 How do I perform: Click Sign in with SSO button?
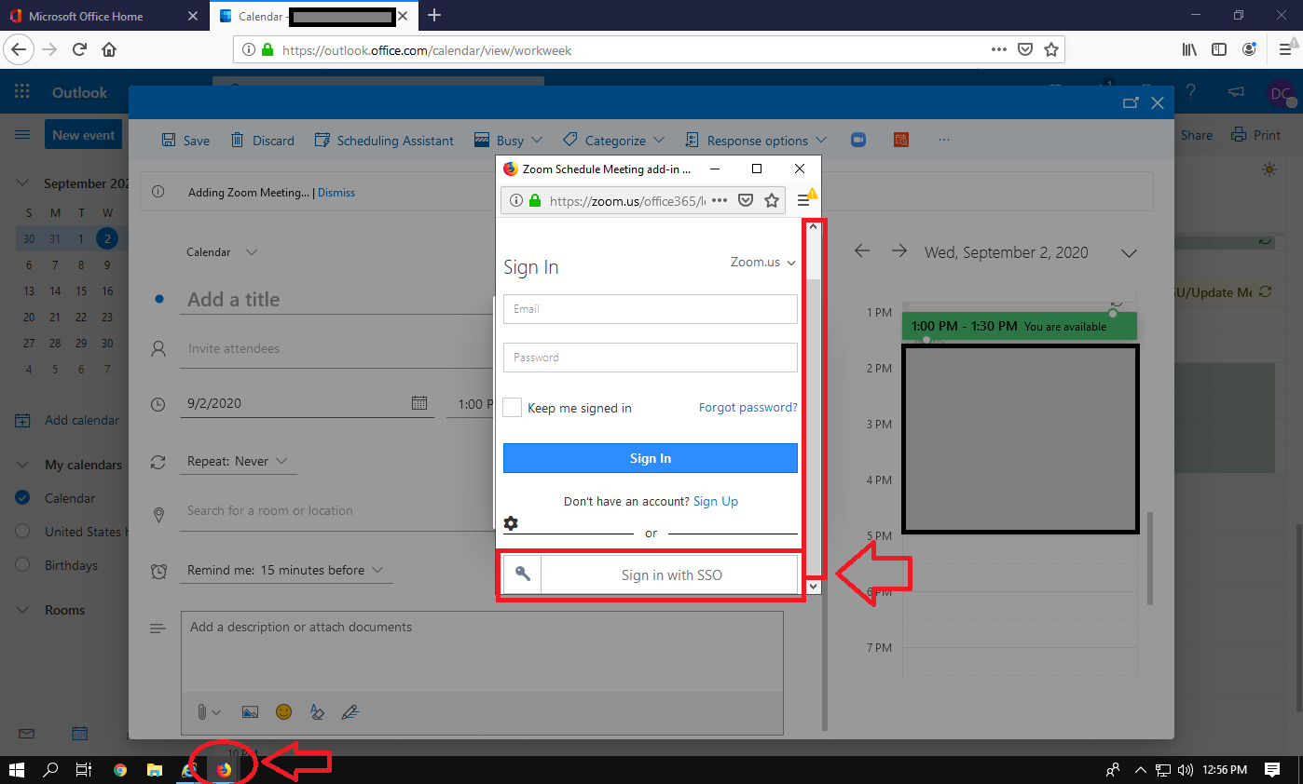(651, 575)
